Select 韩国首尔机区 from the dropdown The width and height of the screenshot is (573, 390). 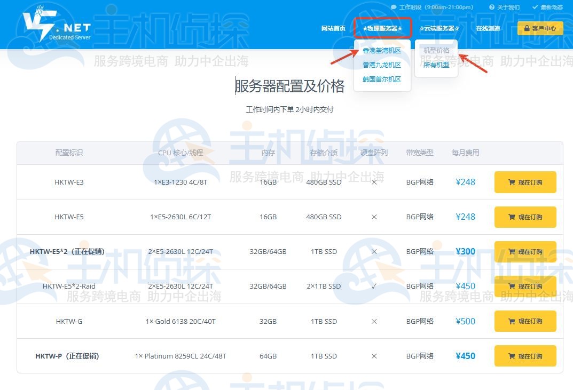382,79
